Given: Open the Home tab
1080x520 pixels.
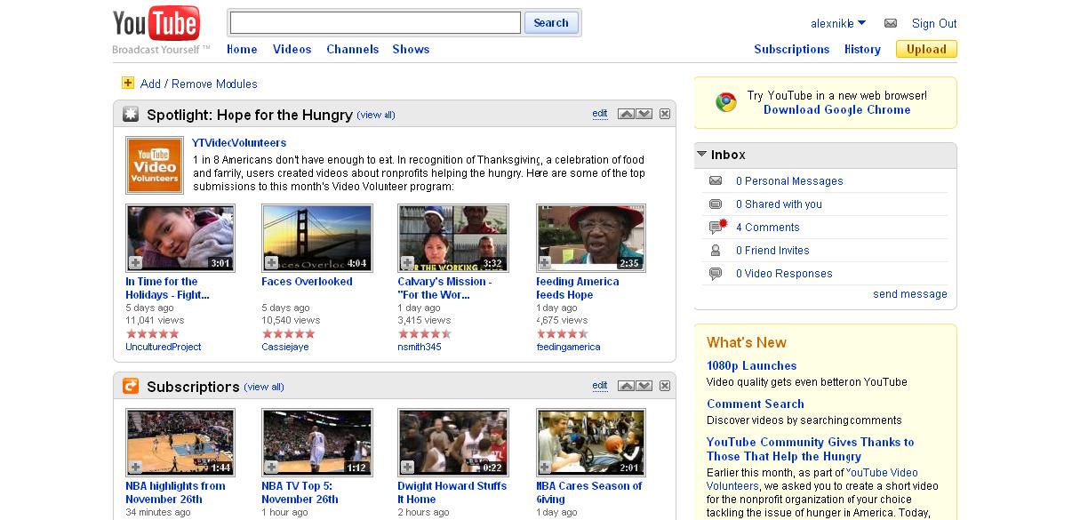Looking at the screenshot, I should [x=242, y=49].
